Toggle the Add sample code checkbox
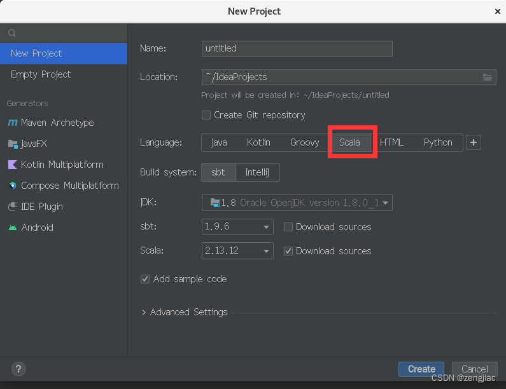 pyautogui.click(x=145, y=279)
